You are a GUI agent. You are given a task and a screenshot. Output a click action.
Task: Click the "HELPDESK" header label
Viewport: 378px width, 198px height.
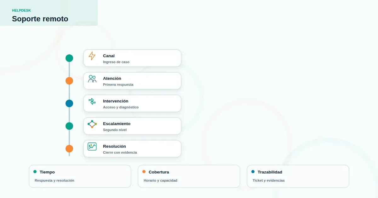pyautogui.click(x=21, y=10)
